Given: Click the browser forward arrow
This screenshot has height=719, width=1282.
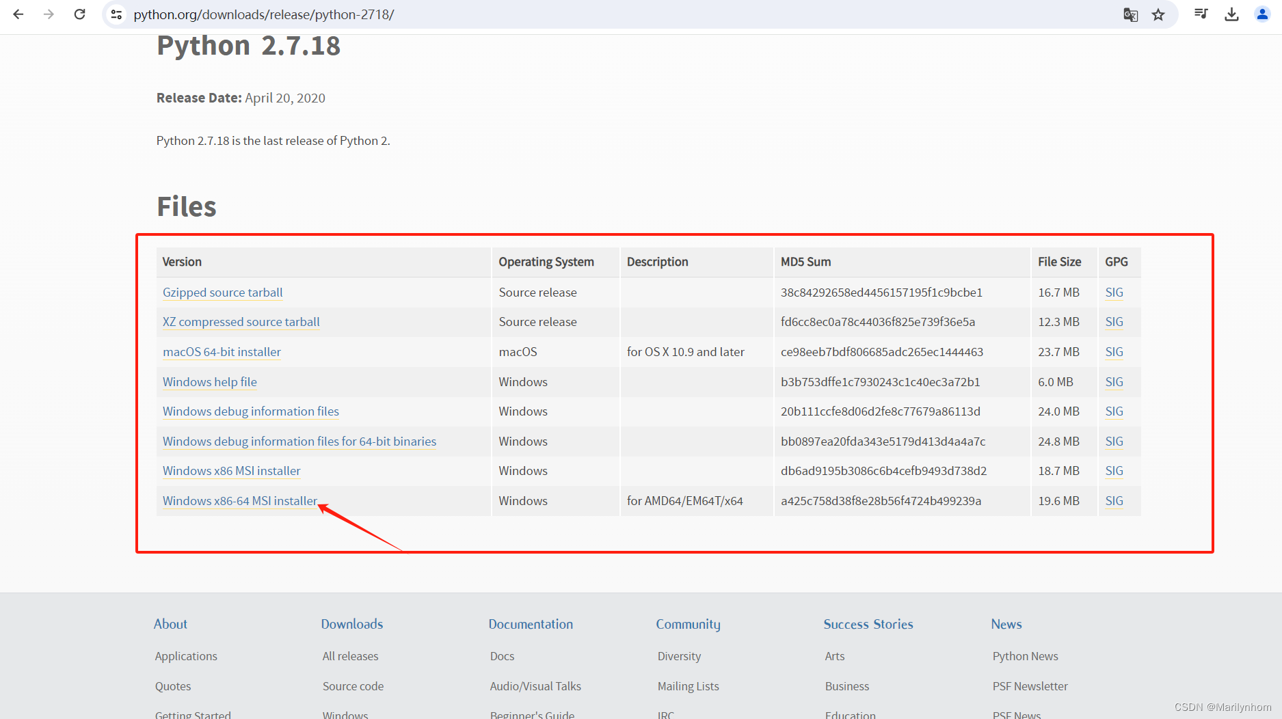Looking at the screenshot, I should click(x=49, y=14).
